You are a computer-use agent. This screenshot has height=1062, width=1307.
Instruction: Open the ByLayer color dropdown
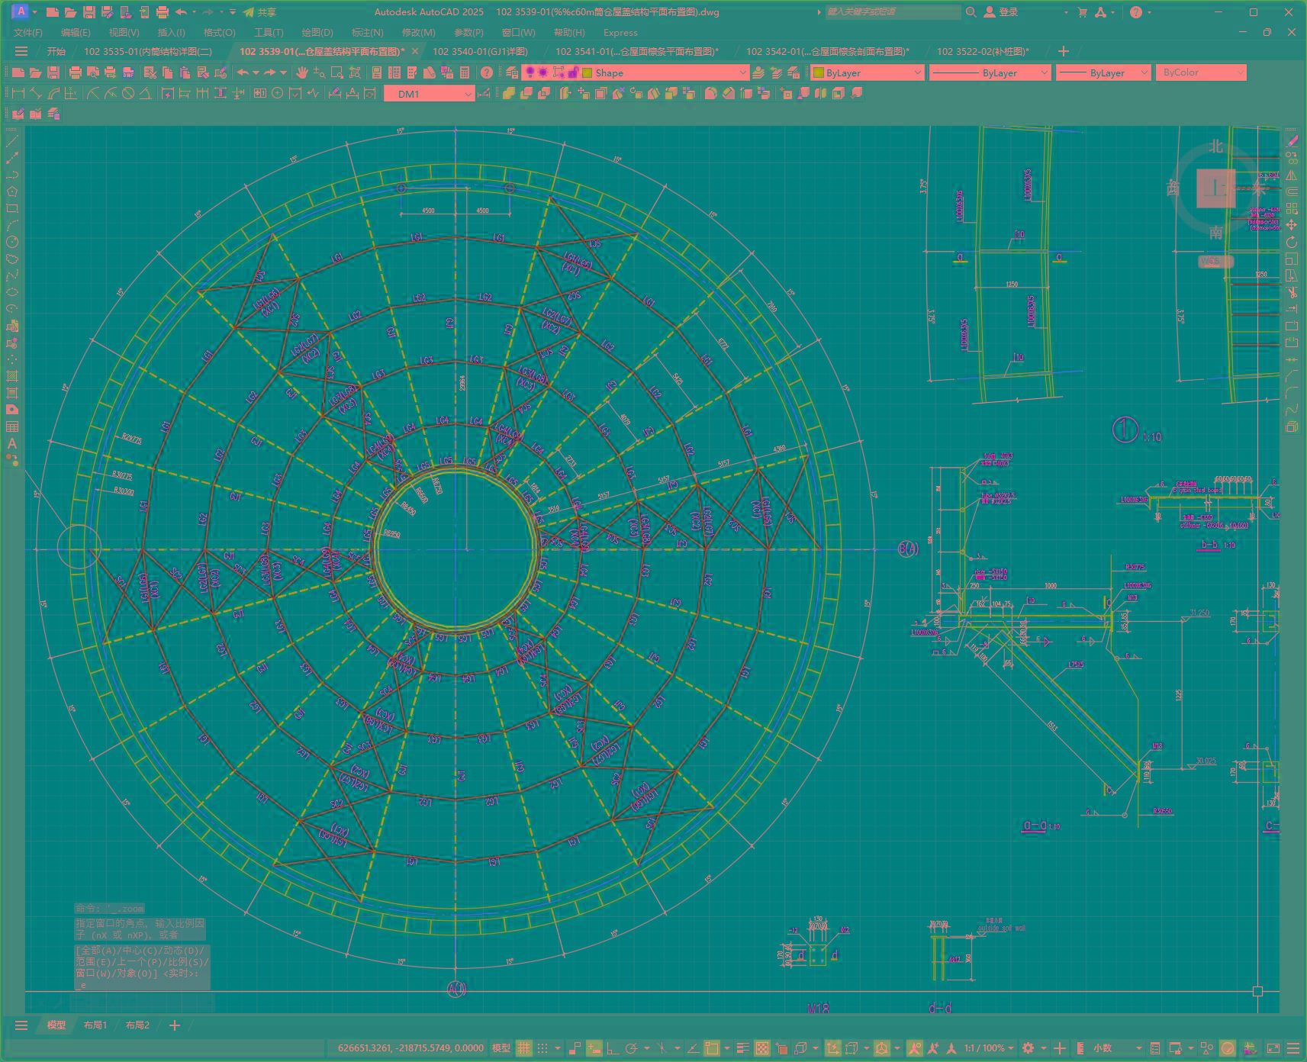tap(868, 72)
